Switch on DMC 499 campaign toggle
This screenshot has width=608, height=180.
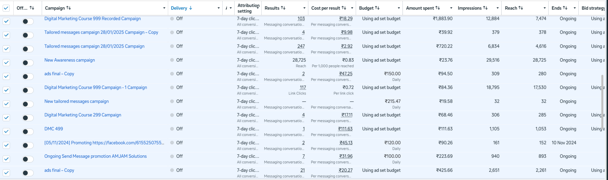[28, 132]
